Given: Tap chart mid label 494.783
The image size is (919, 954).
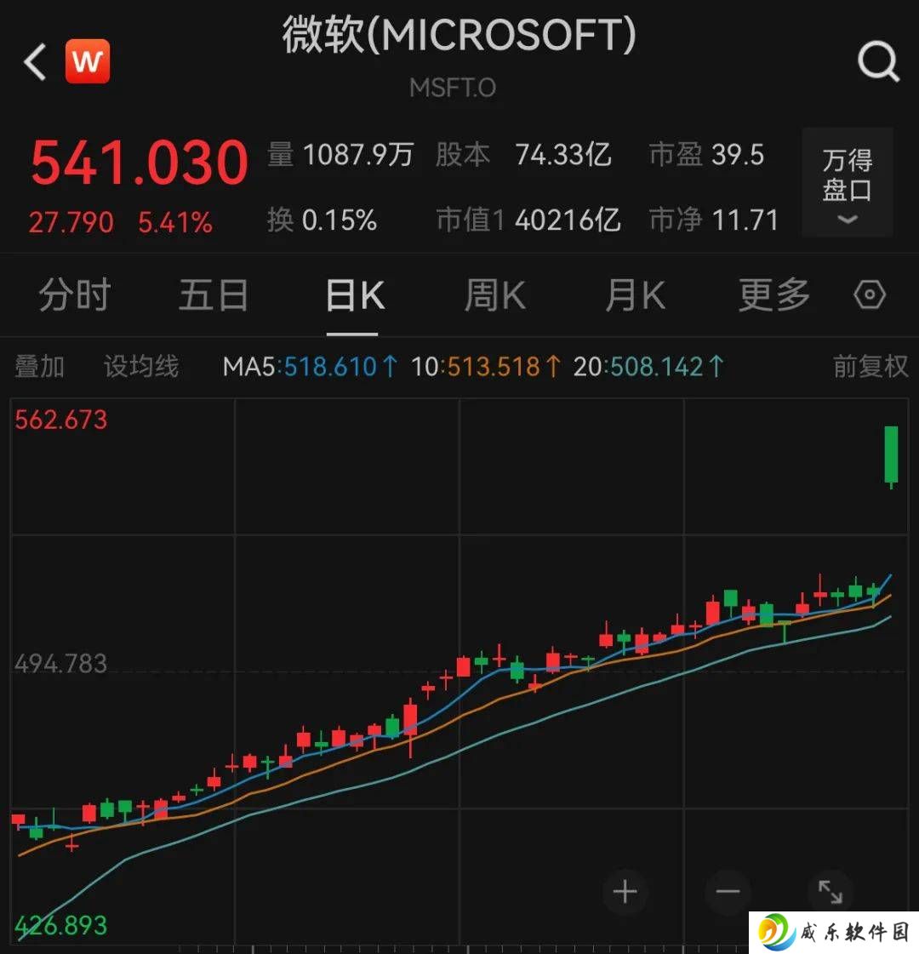Looking at the screenshot, I should coord(60,663).
